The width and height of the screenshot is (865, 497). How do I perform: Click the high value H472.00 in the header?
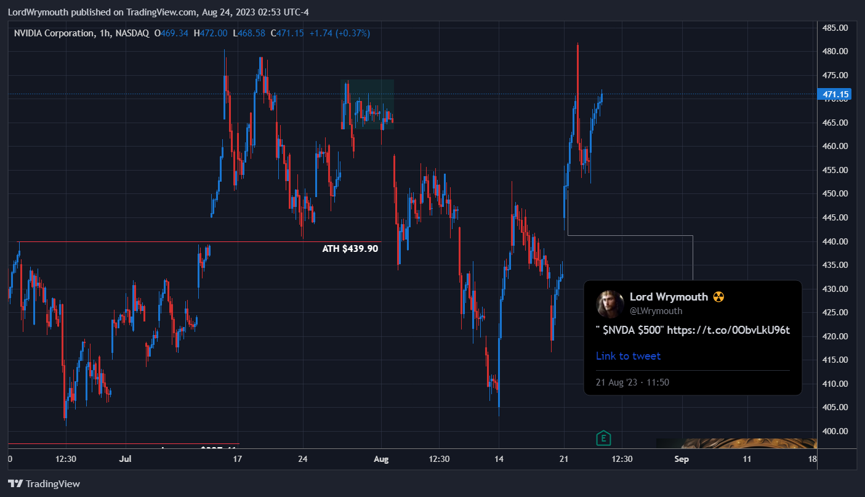pyautogui.click(x=211, y=33)
